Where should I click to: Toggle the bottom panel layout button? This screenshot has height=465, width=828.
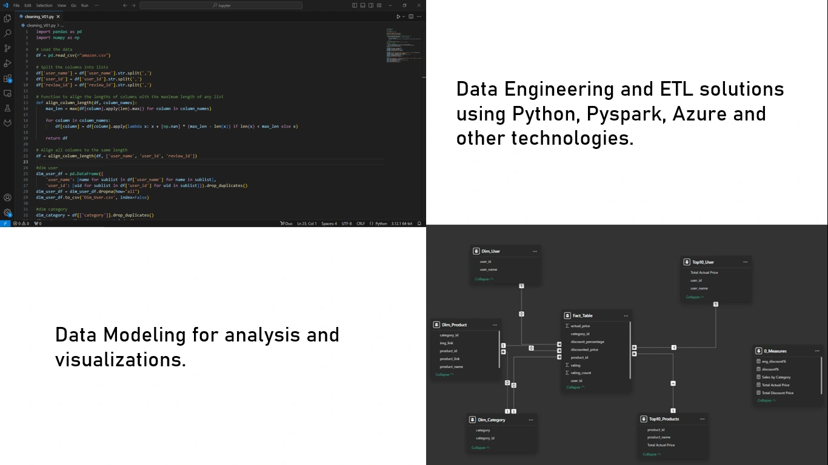point(362,5)
